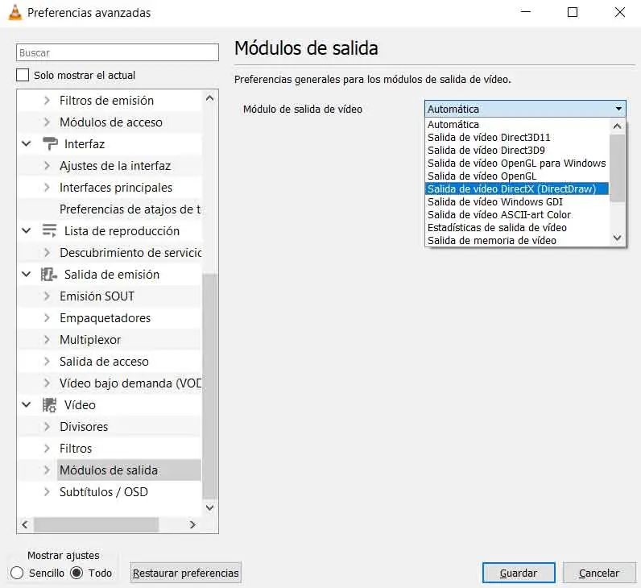The height and width of the screenshot is (588, 641).
Task: Choose Salida de vídeo Windows GDI
Action: click(x=517, y=201)
